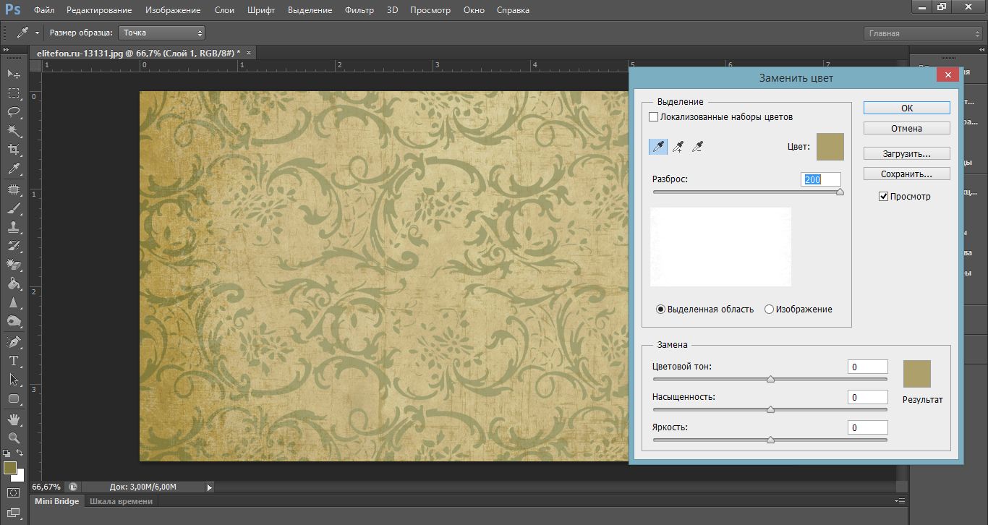Viewport: 988px width, 525px height.
Task: Click the foreground color swatch in toolbar
Action: [x=10, y=469]
